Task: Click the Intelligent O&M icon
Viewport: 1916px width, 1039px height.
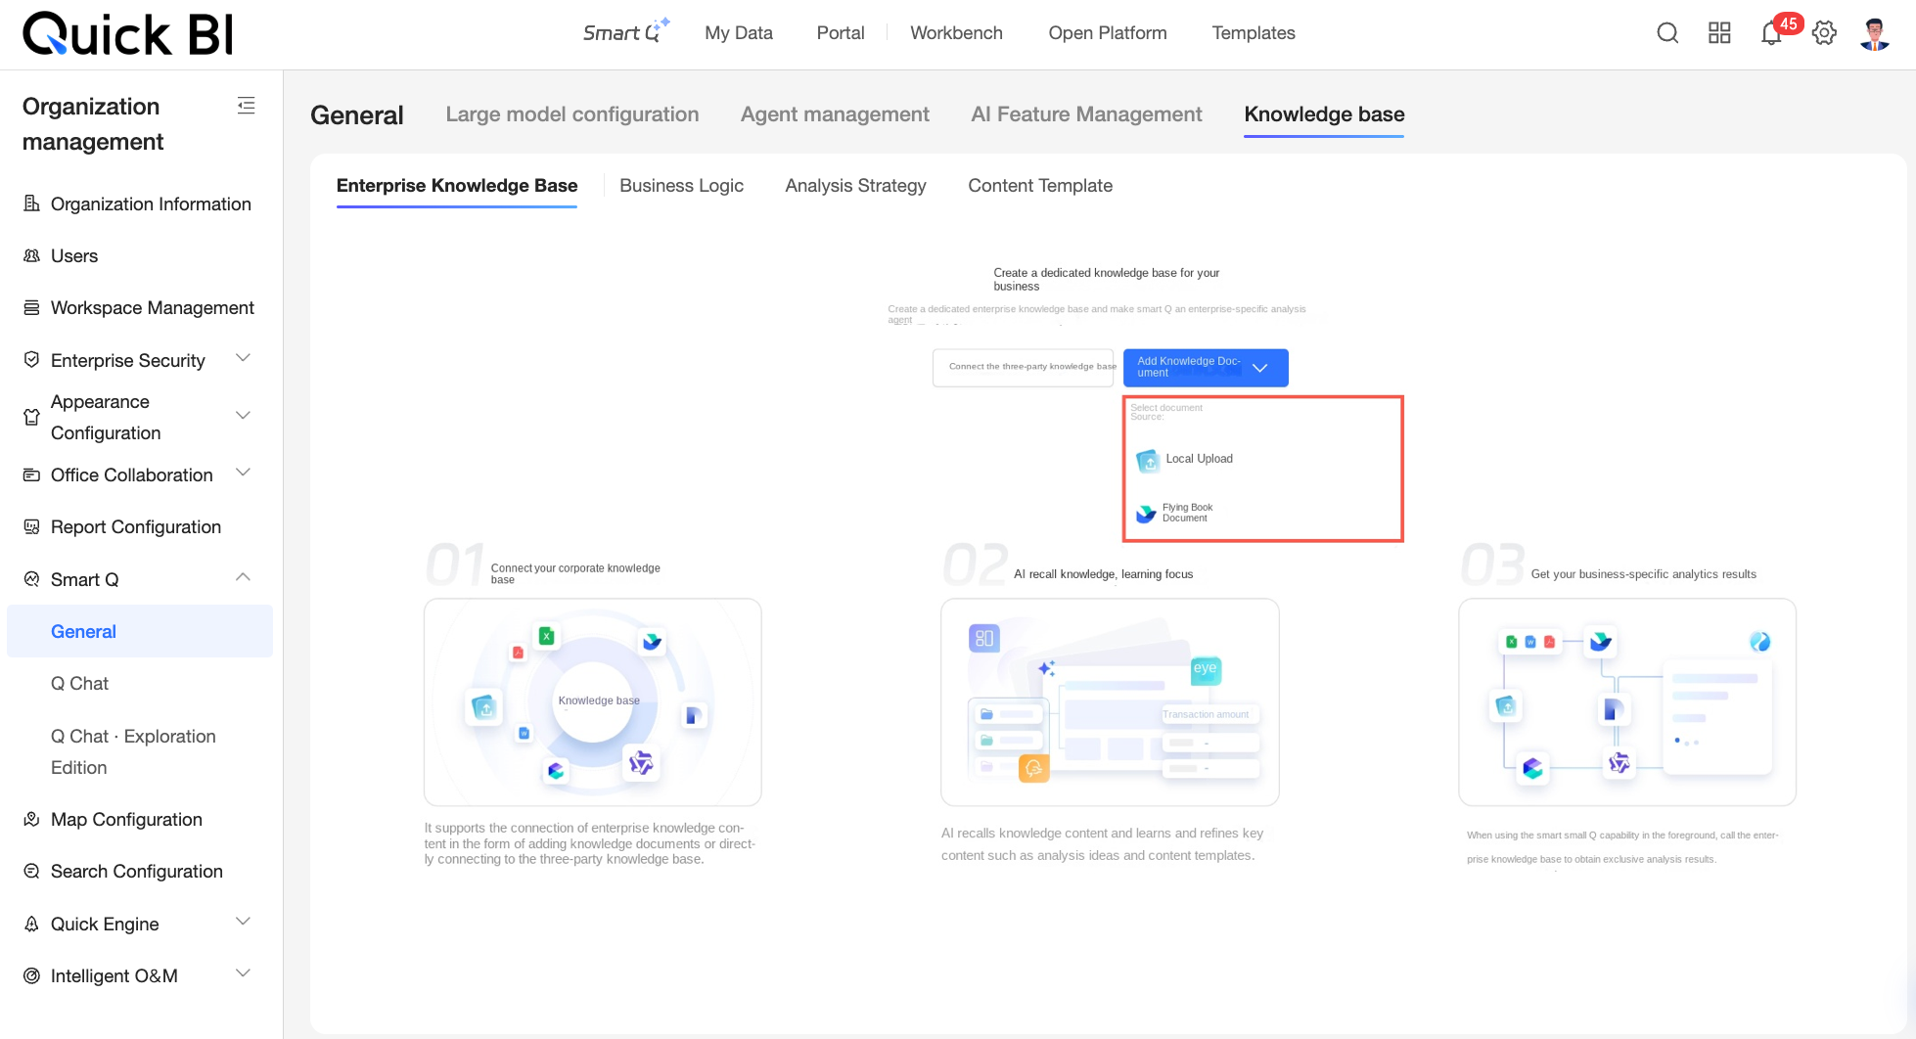Action: (x=31, y=975)
